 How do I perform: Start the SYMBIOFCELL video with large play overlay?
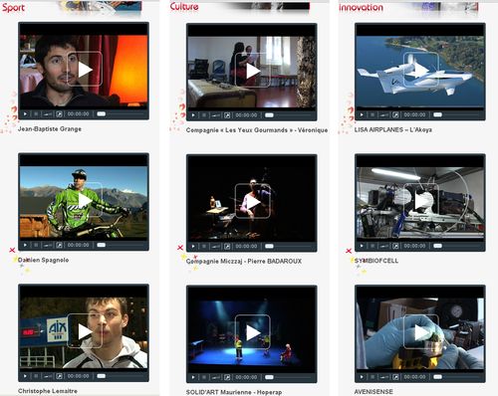421,201
